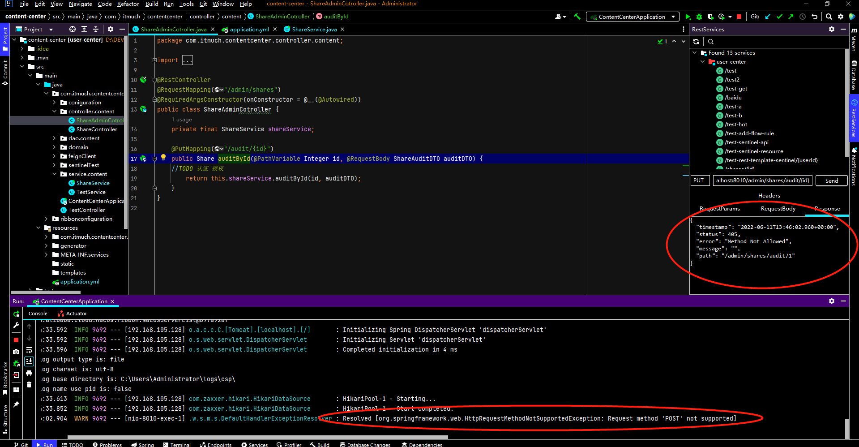Switch to ShareService.java editor tab
The height and width of the screenshot is (447, 859).
[x=314, y=30]
